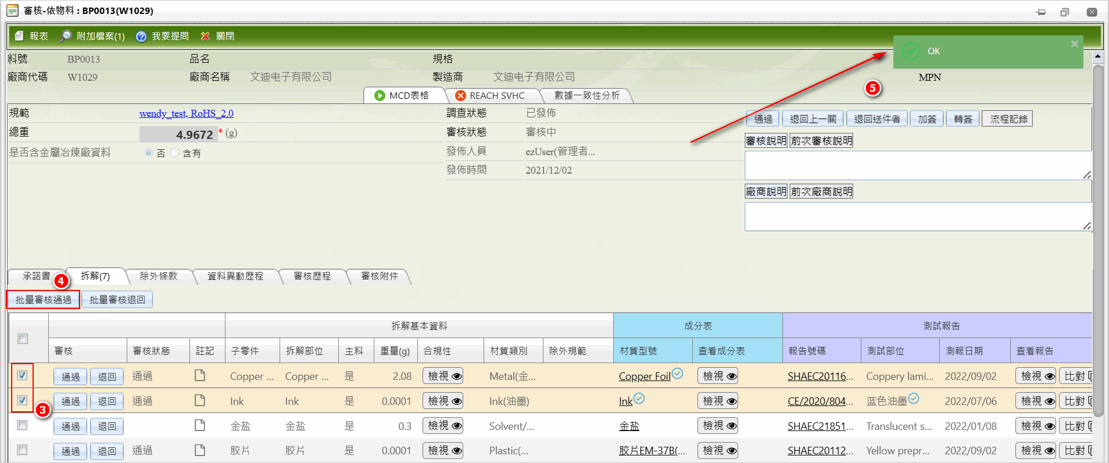The height and width of the screenshot is (463, 1109).
Task: Toggle the select-all header checkbox
Action: (x=23, y=339)
